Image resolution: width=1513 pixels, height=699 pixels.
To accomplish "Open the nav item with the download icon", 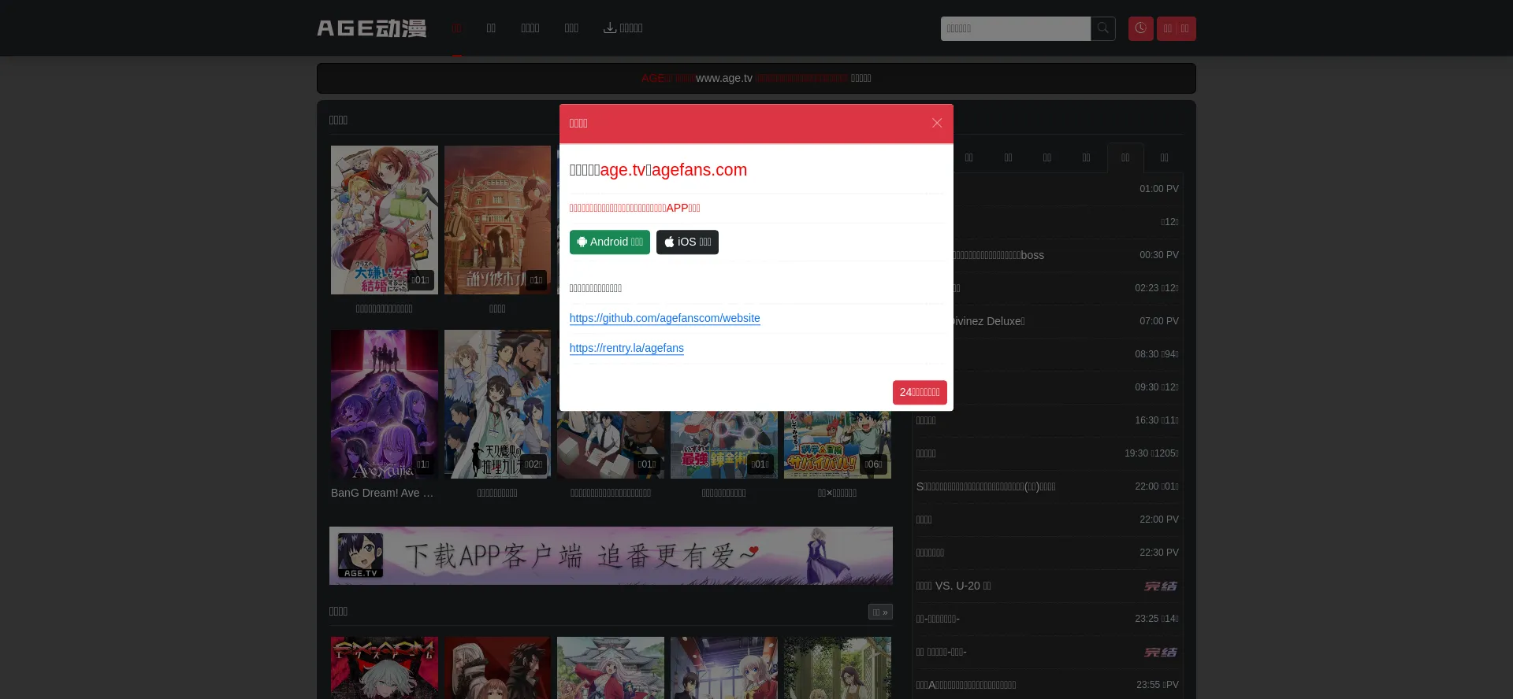I will point(623,28).
